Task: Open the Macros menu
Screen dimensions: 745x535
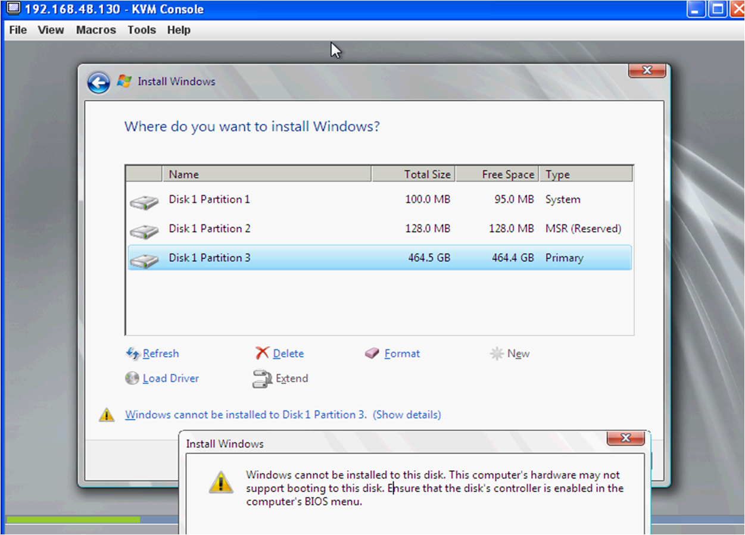Action: pos(96,30)
